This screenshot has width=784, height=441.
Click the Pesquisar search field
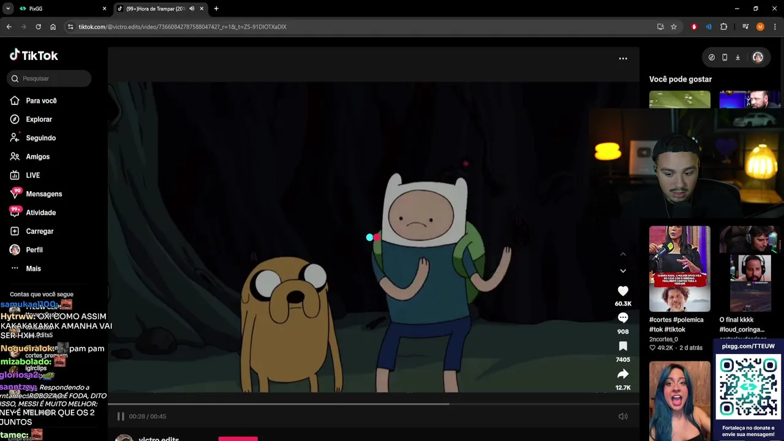(50, 78)
